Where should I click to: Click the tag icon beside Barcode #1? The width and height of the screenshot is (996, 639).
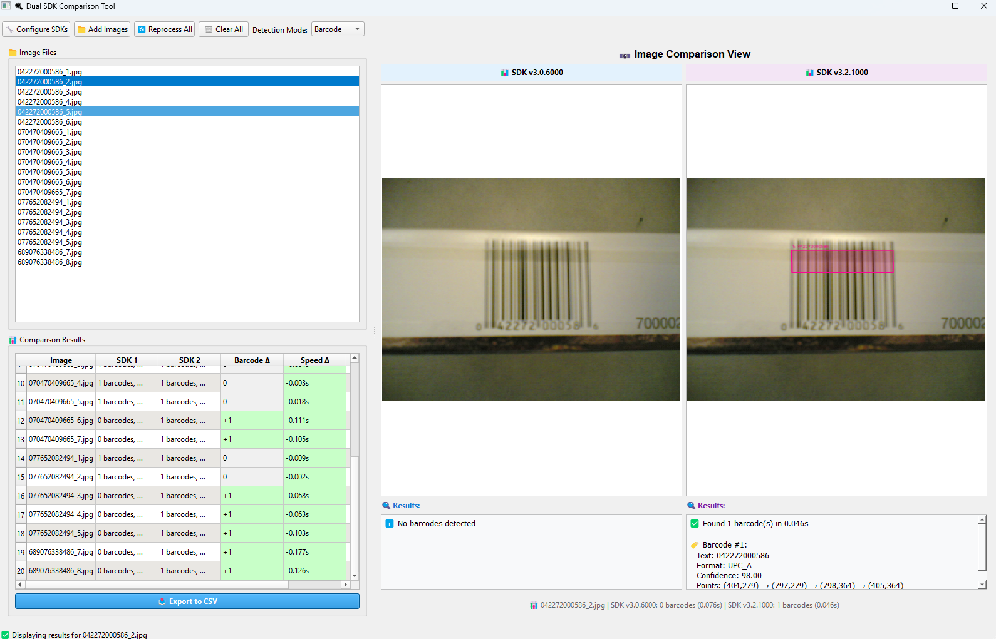[694, 545]
